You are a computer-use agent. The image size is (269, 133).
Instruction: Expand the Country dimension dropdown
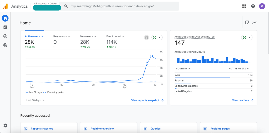[x=183, y=69]
